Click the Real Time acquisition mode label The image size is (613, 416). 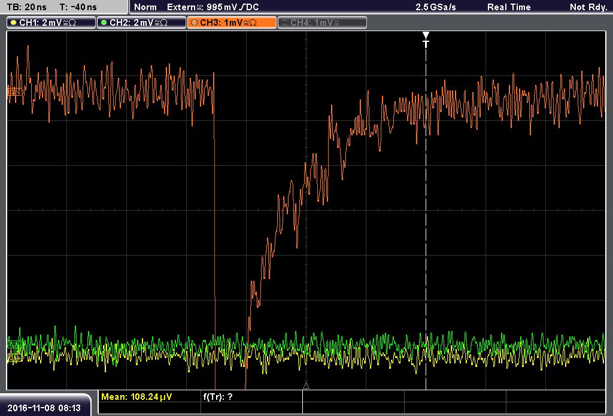pos(509,7)
